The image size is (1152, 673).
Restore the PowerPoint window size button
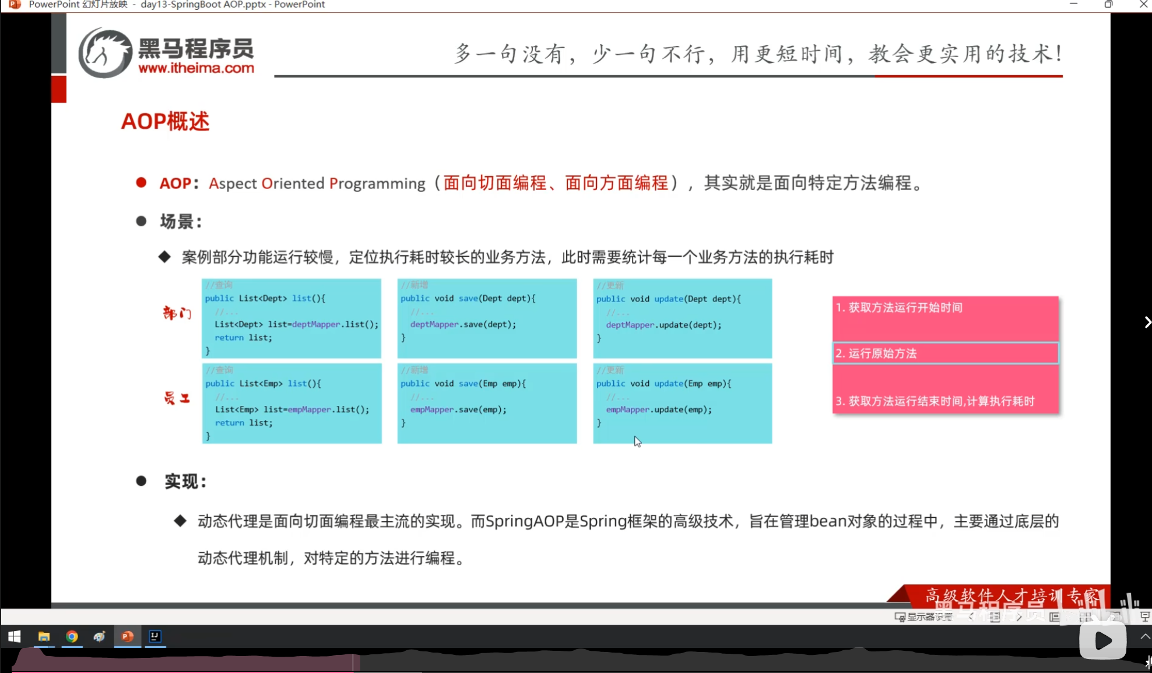(1108, 5)
